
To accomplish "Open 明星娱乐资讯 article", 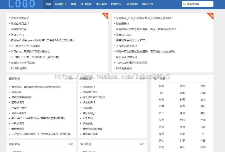I will pyautogui.click(x=90, y=92).
